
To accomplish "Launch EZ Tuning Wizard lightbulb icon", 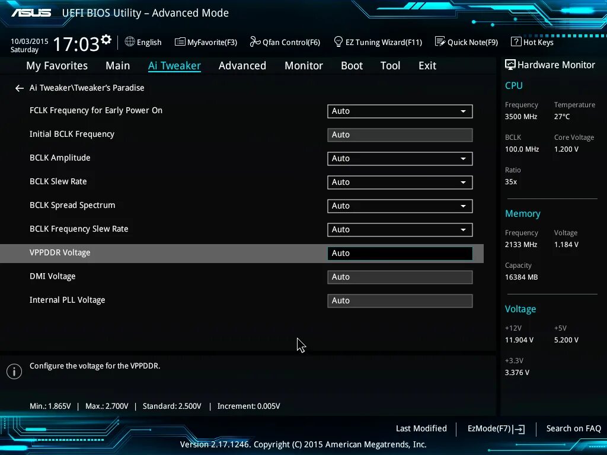I will [338, 41].
